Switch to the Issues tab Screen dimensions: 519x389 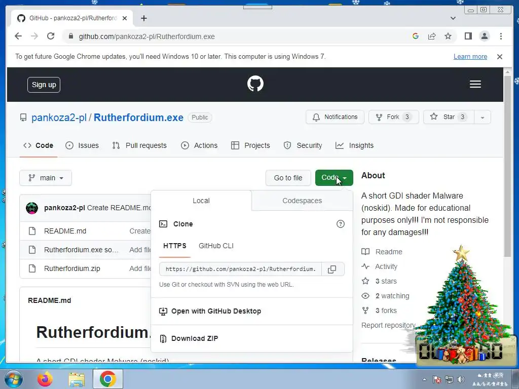pos(82,145)
